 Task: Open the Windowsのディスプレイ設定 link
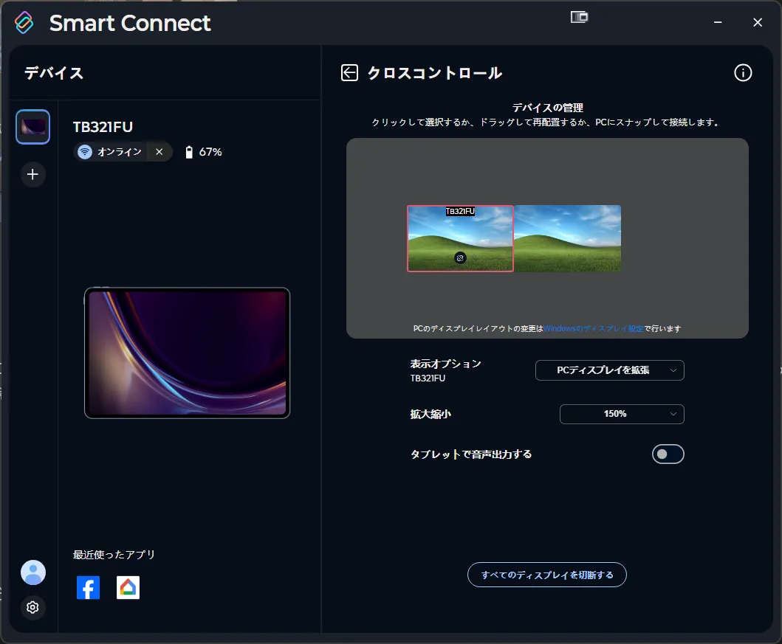594,328
